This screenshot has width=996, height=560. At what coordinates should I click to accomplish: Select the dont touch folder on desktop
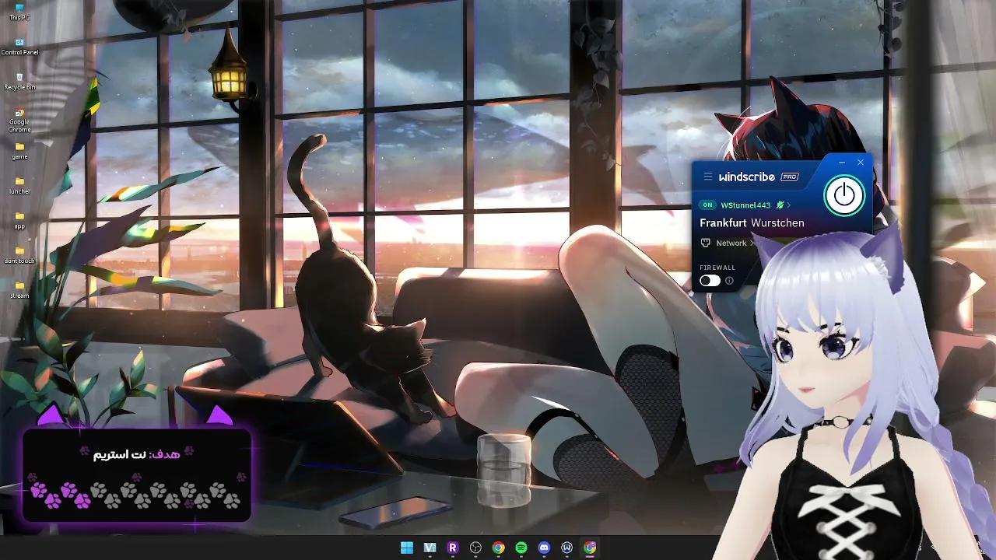(x=19, y=255)
